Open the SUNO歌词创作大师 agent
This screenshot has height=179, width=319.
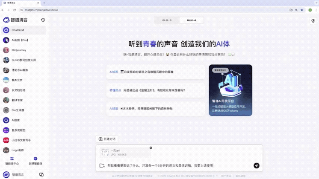click(24, 60)
